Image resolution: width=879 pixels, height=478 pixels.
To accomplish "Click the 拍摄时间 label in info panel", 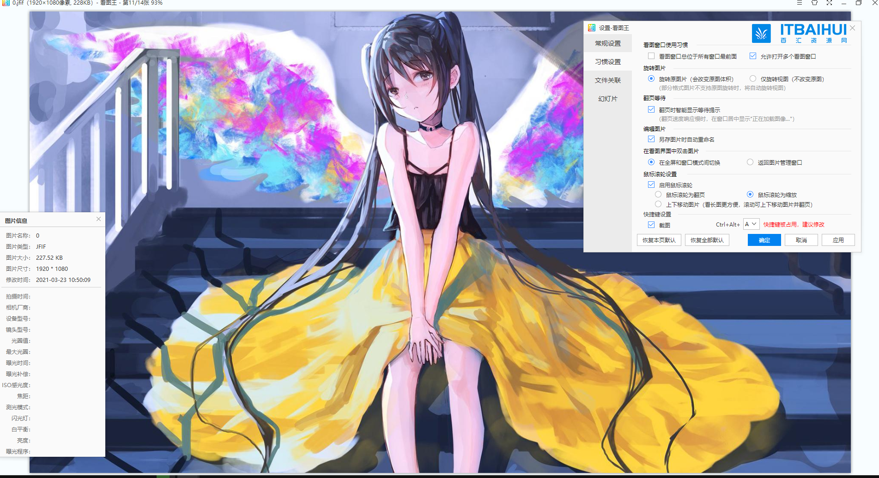I will pyautogui.click(x=18, y=296).
